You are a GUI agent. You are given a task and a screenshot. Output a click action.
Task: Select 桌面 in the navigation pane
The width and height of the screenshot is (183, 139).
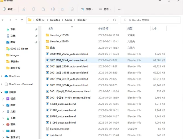13,131
